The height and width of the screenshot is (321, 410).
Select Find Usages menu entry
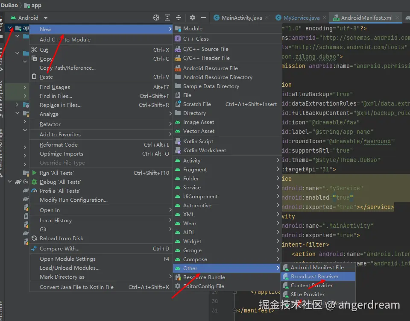tap(101, 87)
